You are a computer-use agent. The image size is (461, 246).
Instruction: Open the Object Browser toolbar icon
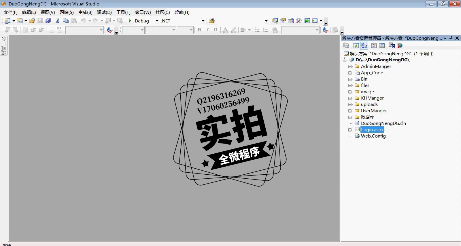[x=291, y=21]
